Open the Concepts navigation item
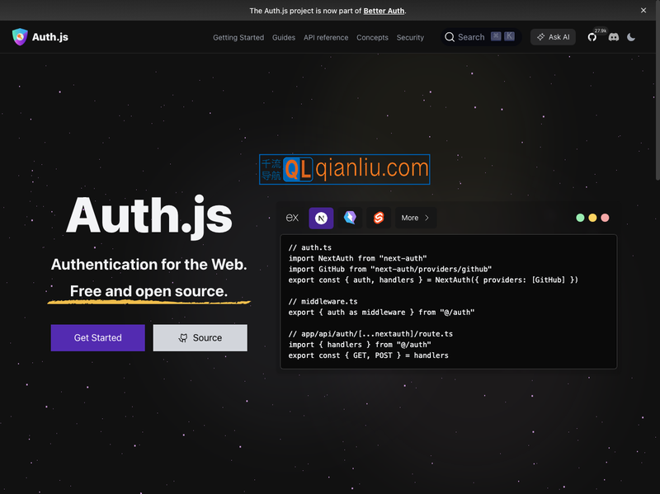 click(372, 37)
